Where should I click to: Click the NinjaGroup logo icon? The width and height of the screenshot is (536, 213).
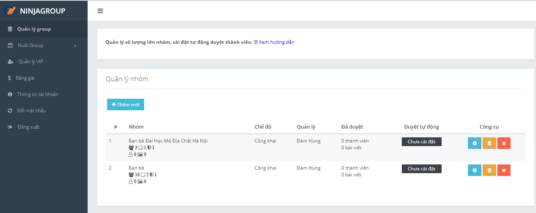click(10, 11)
